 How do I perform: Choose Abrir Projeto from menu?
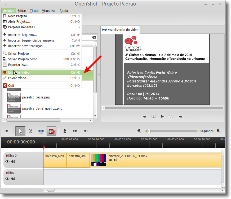click(x=42, y=22)
